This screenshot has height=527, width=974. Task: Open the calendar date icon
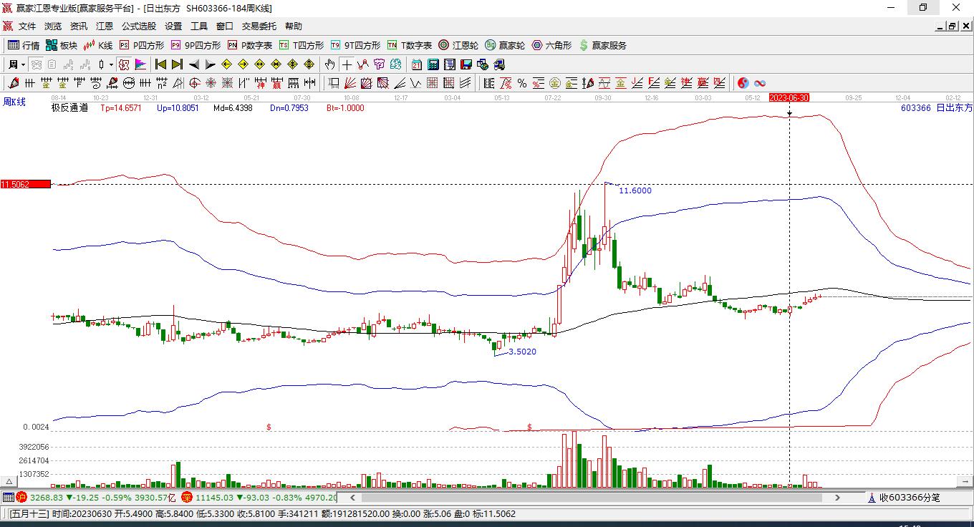coord(416,64)
